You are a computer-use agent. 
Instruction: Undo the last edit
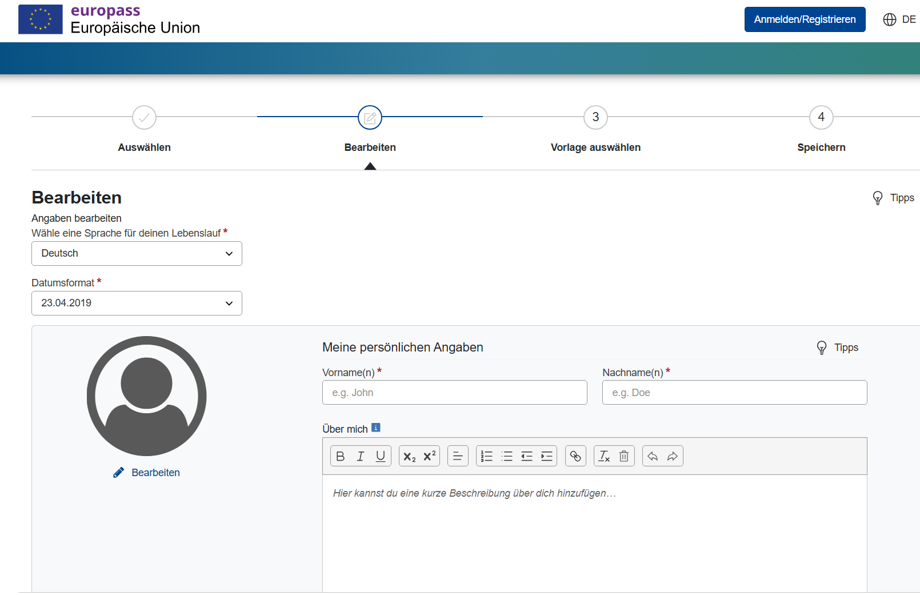coord(653,456)
